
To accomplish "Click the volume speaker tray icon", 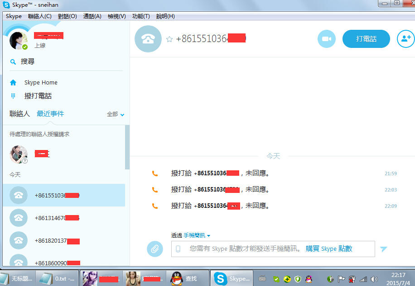I will coord(374,279).
